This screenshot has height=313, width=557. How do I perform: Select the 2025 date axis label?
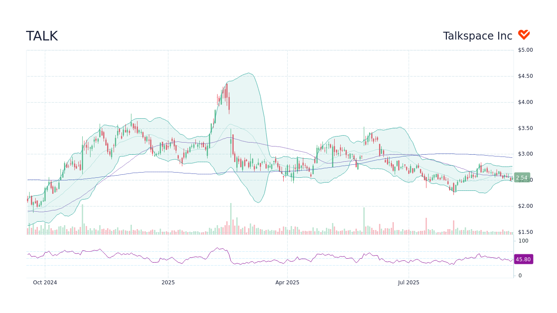tap(168, 282)
